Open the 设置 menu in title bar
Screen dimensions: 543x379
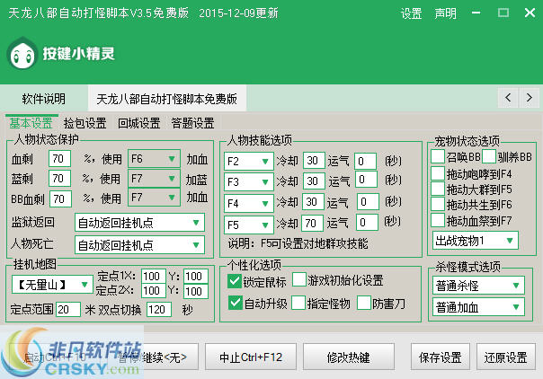411,13
